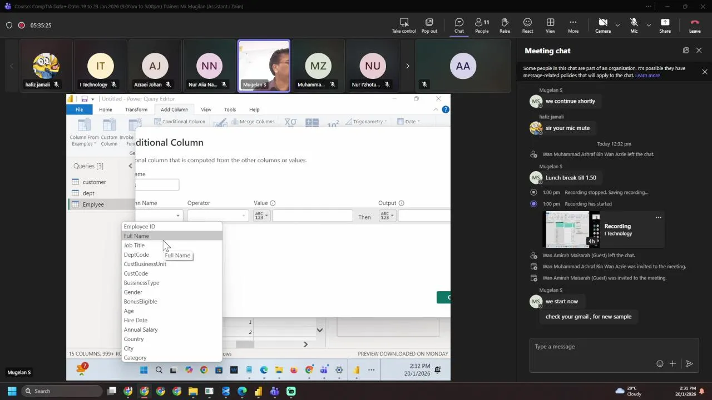Click the Share content button
This screenshot has width=712, height=400.
pos(665,26)
